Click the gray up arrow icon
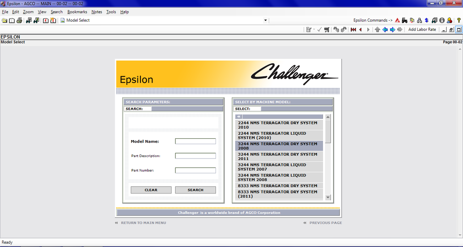The height and width of the screenshot is (247, 463). (378, 30)
